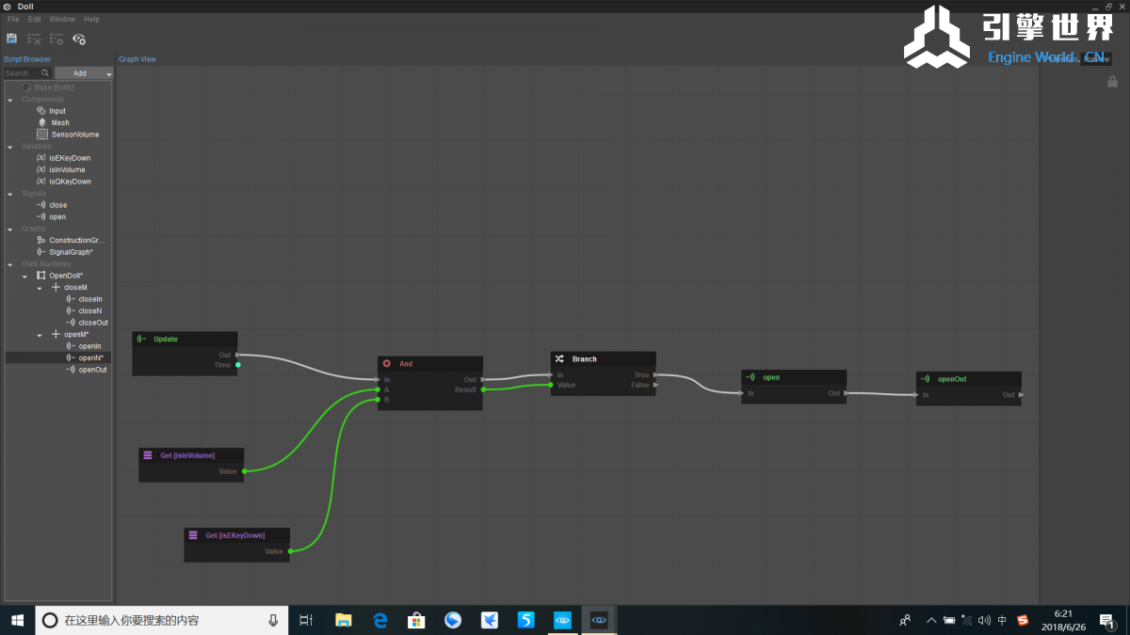The height and width of the screenshot is (635, 1130).
Task: Click the Script Browser search field
Action: click(23, 73)
